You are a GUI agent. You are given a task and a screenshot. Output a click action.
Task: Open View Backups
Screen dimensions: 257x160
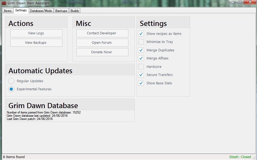pos(36,43)
